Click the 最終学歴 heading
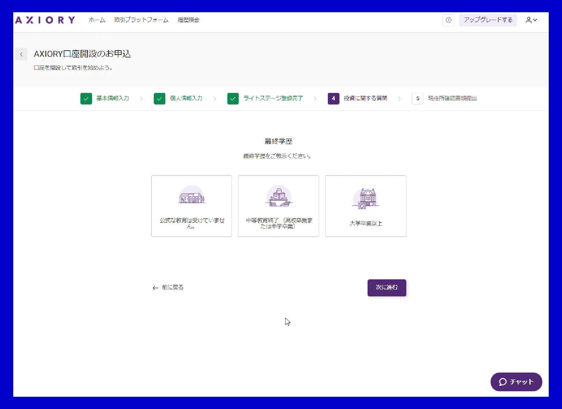 278,141
